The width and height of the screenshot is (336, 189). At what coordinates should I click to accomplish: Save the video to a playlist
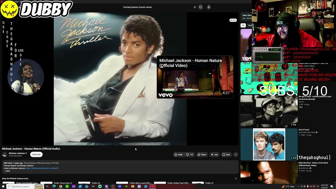pos(226,155)
